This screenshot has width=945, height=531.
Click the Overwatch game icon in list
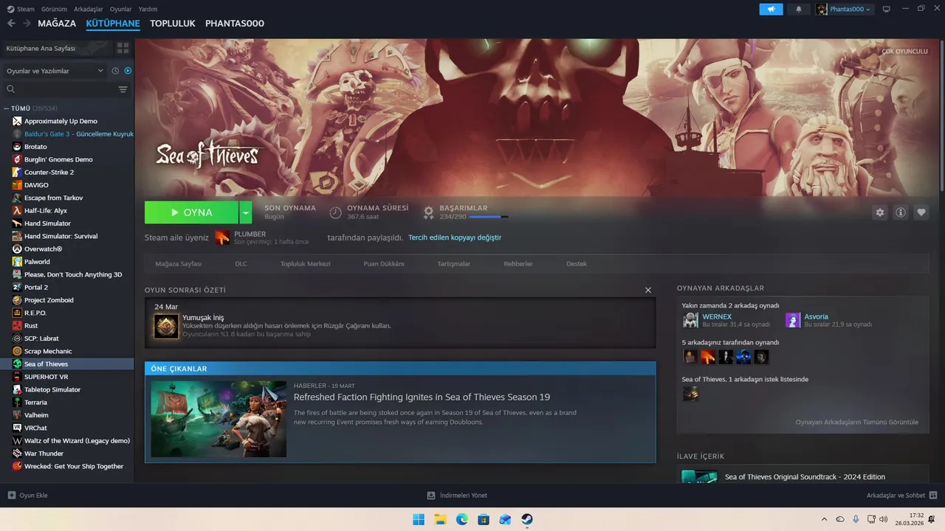click(17, 249)
